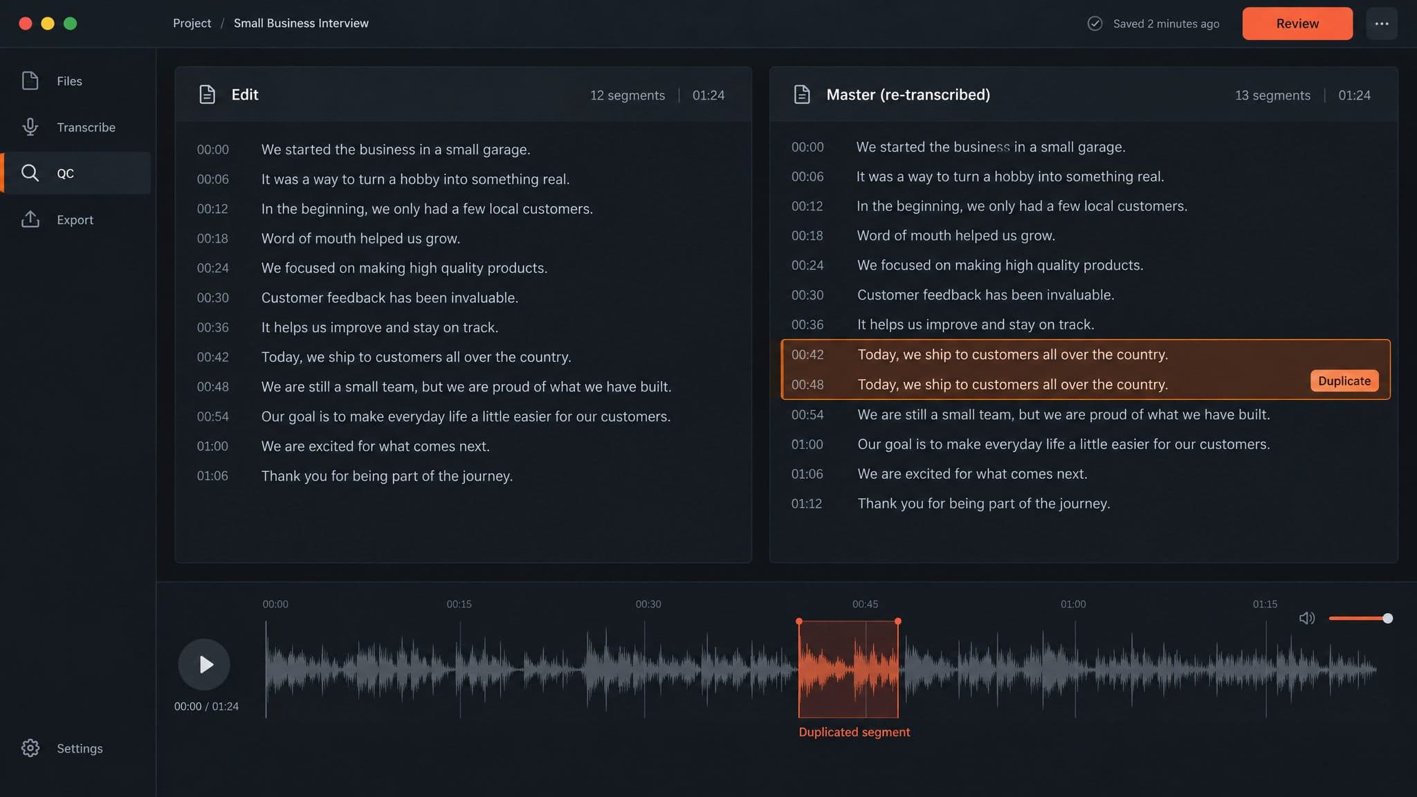Click the 00:00 / 01:24 playback time readout
Screen dimensions: 1417x797
point(206,706)
